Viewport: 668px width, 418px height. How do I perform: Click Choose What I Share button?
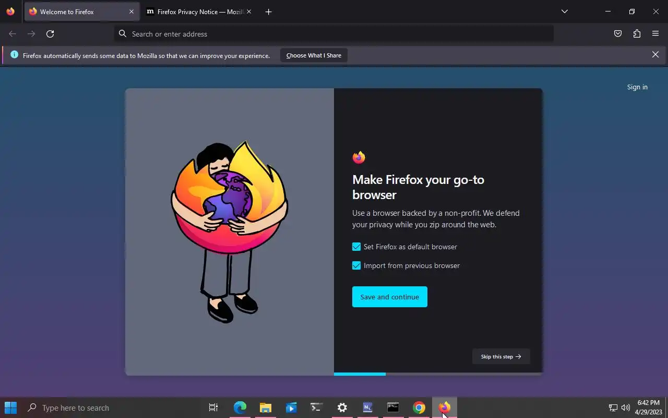(314, 55)
